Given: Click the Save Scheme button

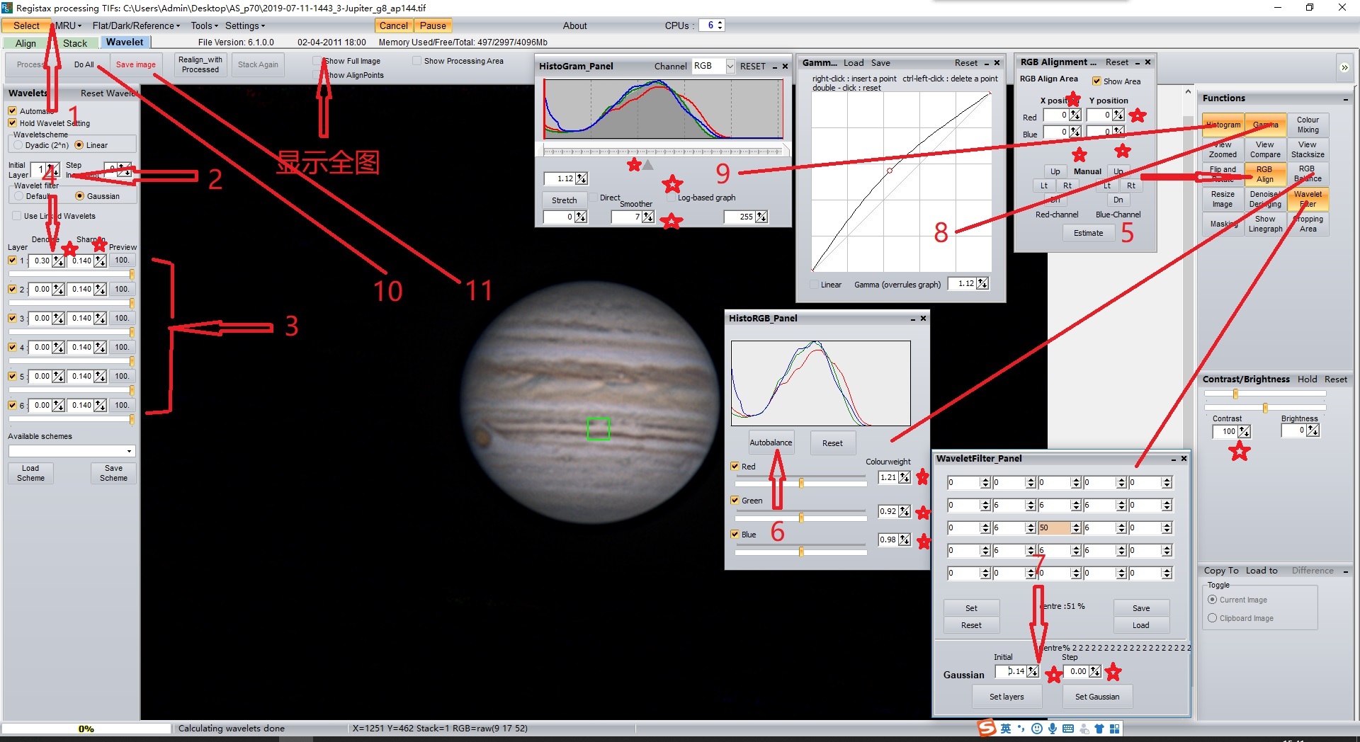Looking at the screenshot, I should pos(113,473).
